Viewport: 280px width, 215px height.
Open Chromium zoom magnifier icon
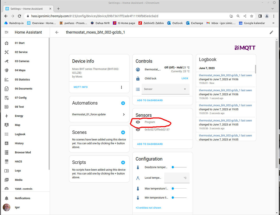coord(238,16)
